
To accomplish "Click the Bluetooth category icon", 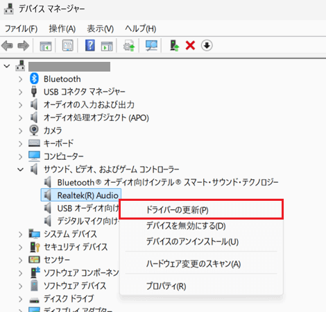I will coord(34,79).
